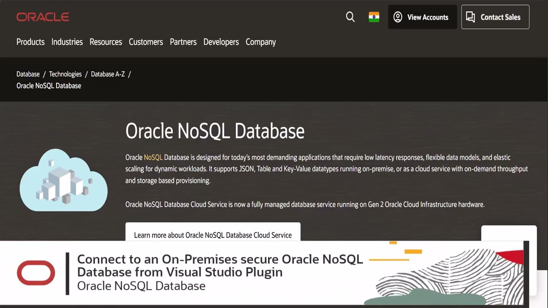Image resolution: width=548 pixels, height=308 pixels.
Task: Go to Database A-Z breadcrumb link
Action: tap(108, 74)
